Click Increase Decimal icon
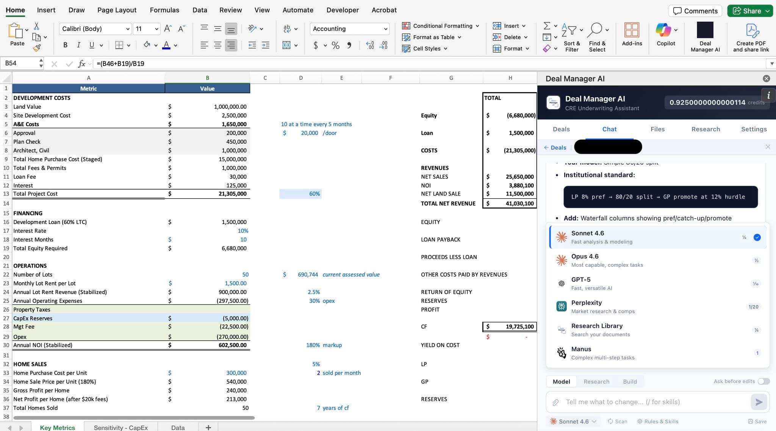Viewport: 776px width, 431px height. [x=370, y=45]
